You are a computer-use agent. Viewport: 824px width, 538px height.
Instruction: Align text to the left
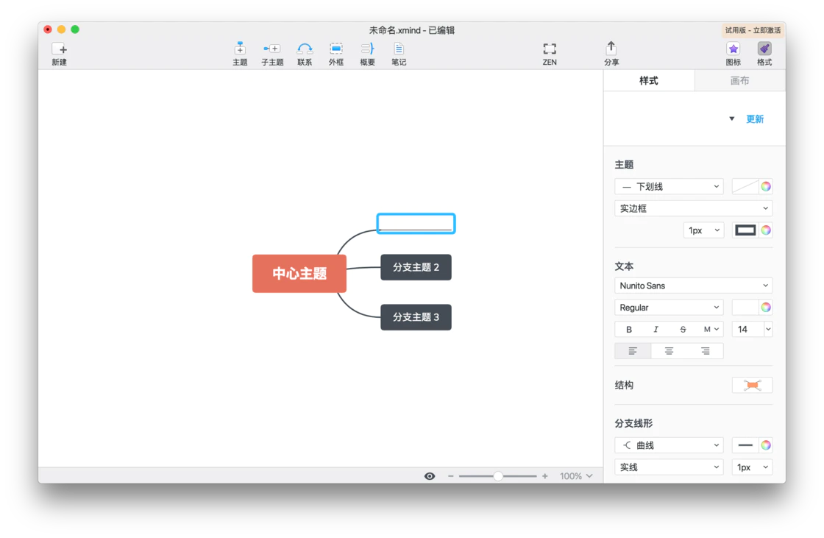pos(633,351)
